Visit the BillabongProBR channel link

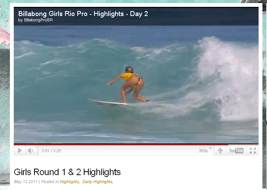(39, 20)
